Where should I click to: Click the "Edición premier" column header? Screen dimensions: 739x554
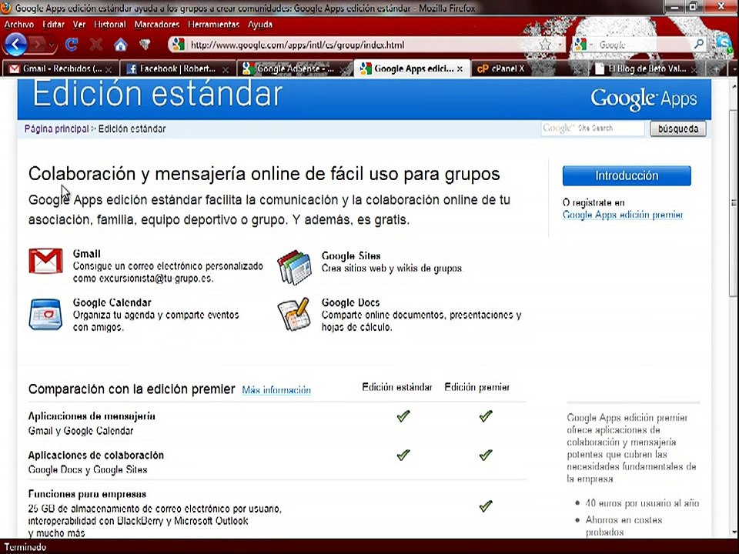[477, 387]
